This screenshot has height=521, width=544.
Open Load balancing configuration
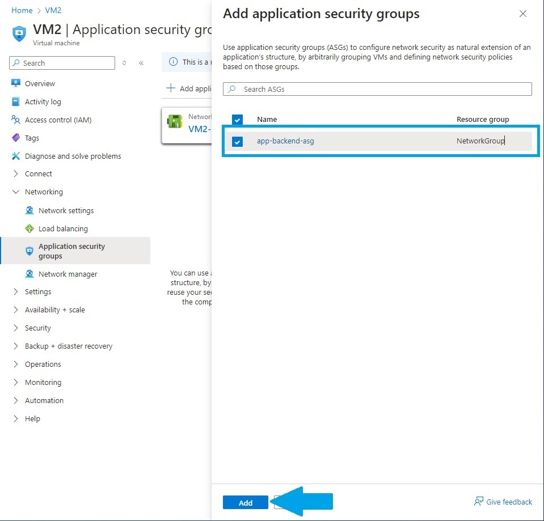pyautogui.click(x=60, y=228)
